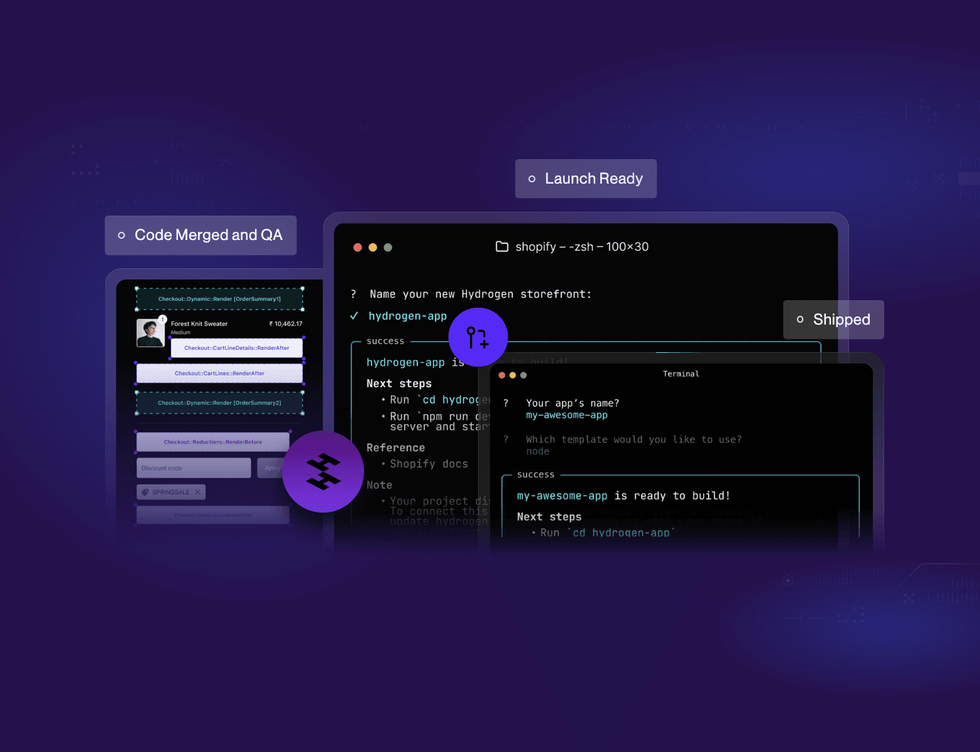The image size is (980, 752).
Task: Click the 'Forest Knit Sweater' product name
Action: point(199,324)
